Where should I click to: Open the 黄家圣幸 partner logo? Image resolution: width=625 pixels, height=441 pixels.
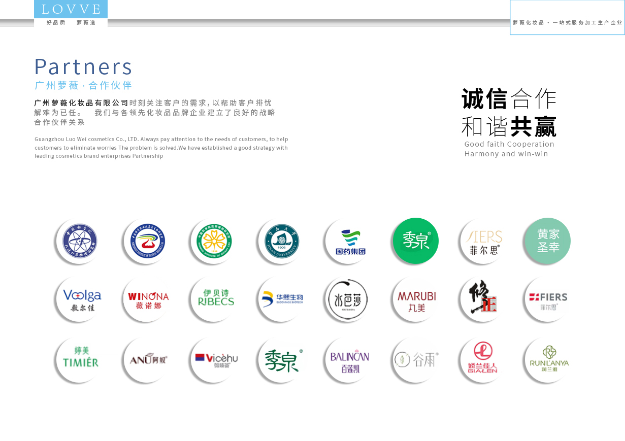547,241
